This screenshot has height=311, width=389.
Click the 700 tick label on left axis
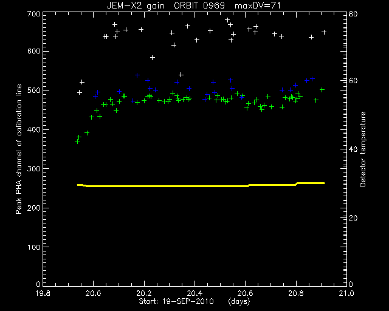(x=34, y=14)
